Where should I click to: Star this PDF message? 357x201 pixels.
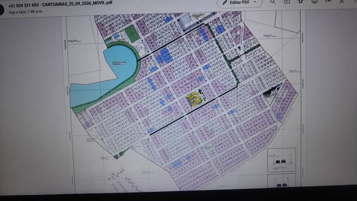point(300,1)
